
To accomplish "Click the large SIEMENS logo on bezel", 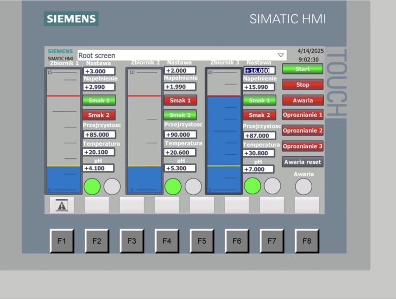I will 71,19.
